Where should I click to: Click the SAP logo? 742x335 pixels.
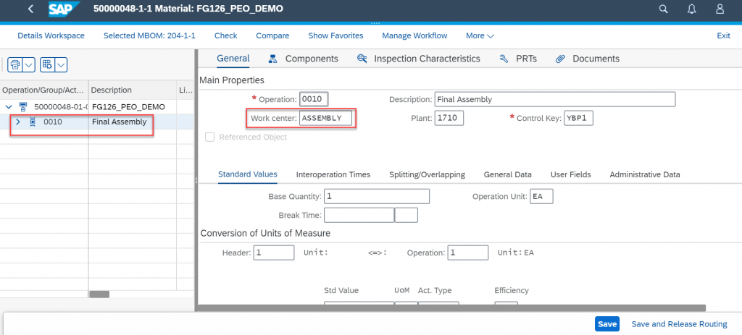coord(66,9)
